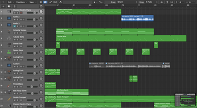Click bar 73 on the ruler

coord(123,5)
